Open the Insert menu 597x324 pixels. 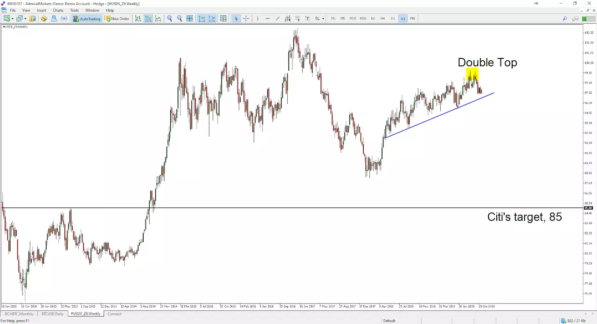coord(42,10)
